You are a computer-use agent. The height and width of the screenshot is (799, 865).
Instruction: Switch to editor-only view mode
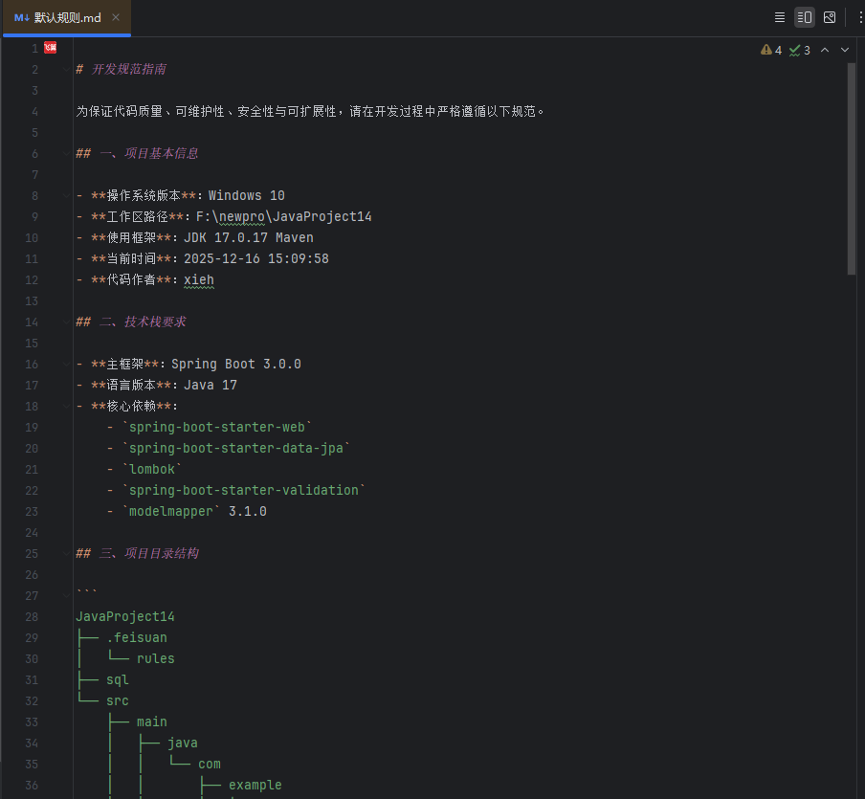coord(780,17)
